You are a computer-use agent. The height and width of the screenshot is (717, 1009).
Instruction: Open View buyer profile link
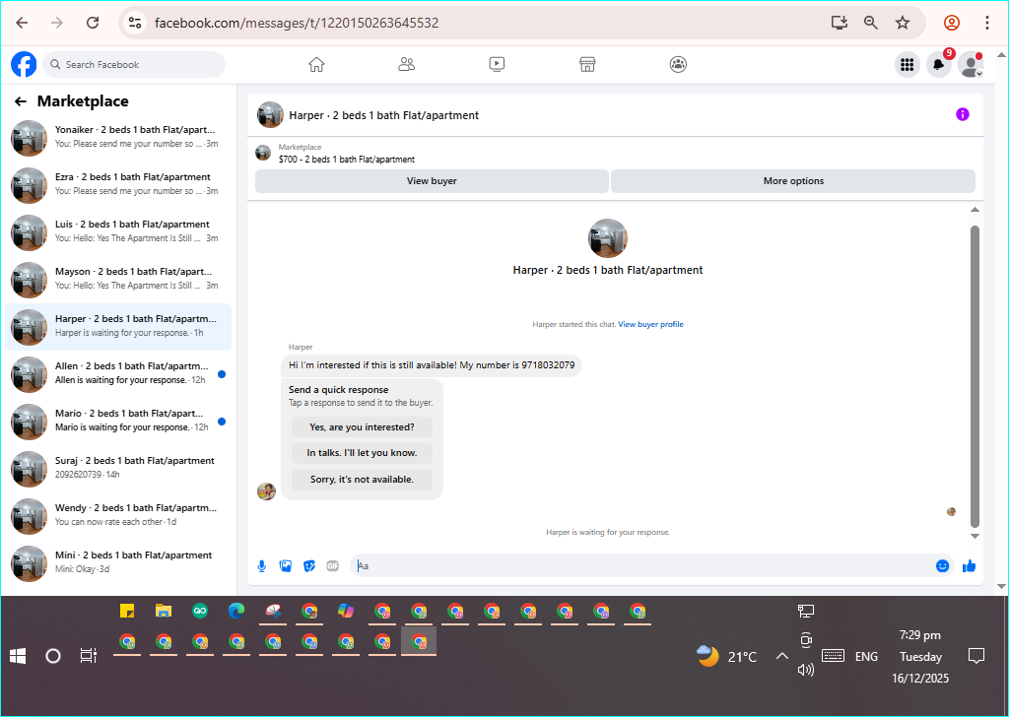650,324
